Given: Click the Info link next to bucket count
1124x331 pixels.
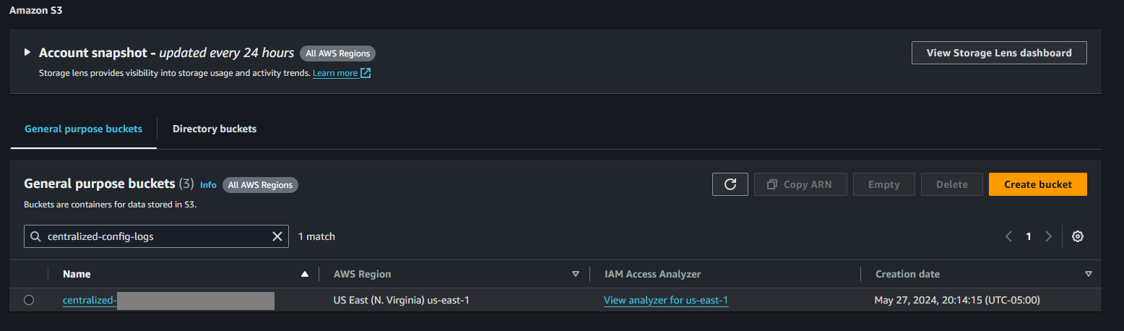Looking at the screenshot, I should tap(208, 185).
